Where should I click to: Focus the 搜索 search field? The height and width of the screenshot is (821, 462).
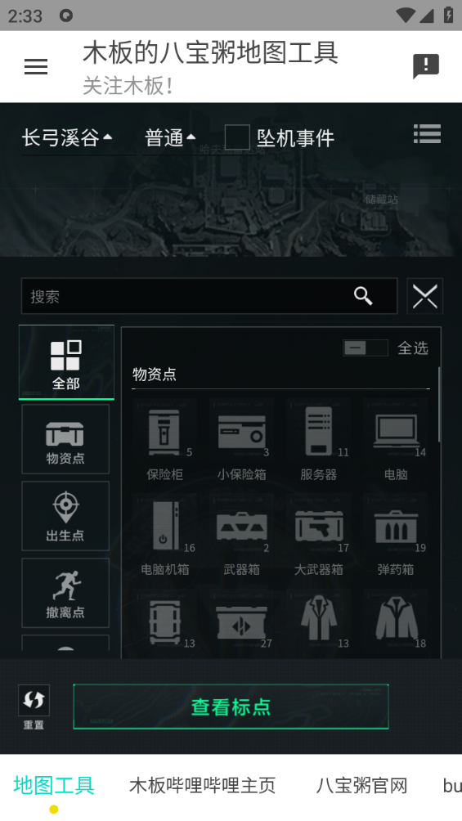point(209,296)
